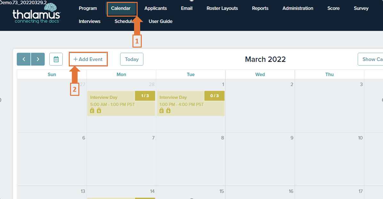Select day 16 on Wednesday
The image size is (383, 199).
coord(291,191)
